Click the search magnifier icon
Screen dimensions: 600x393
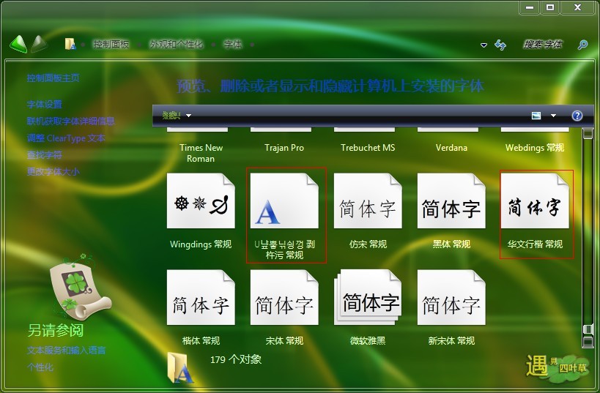click(x=582, y=45)
